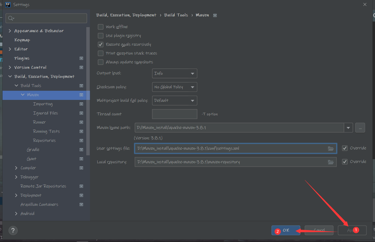
Task: Click the project-level icon beside Plugins
Action: (x=81, y=58)
